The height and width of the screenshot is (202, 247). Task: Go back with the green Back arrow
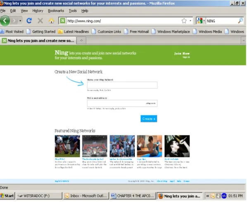(5, 21)
